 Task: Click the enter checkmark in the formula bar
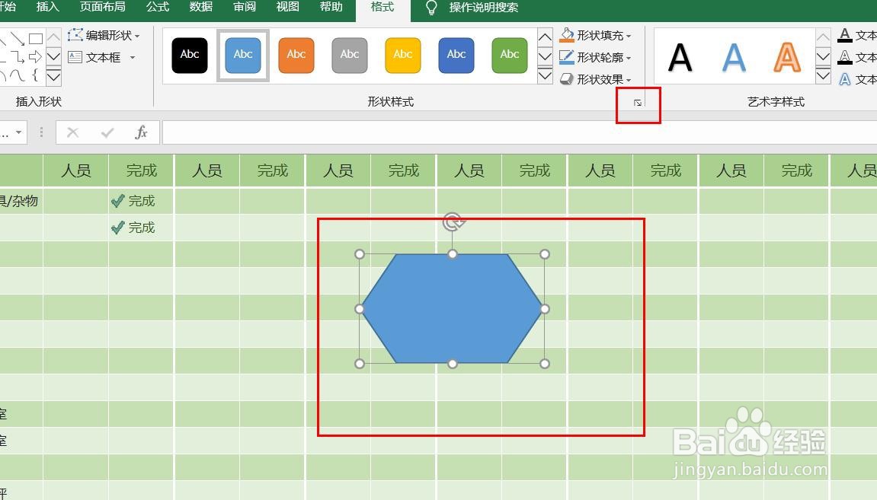coord(107,132)
